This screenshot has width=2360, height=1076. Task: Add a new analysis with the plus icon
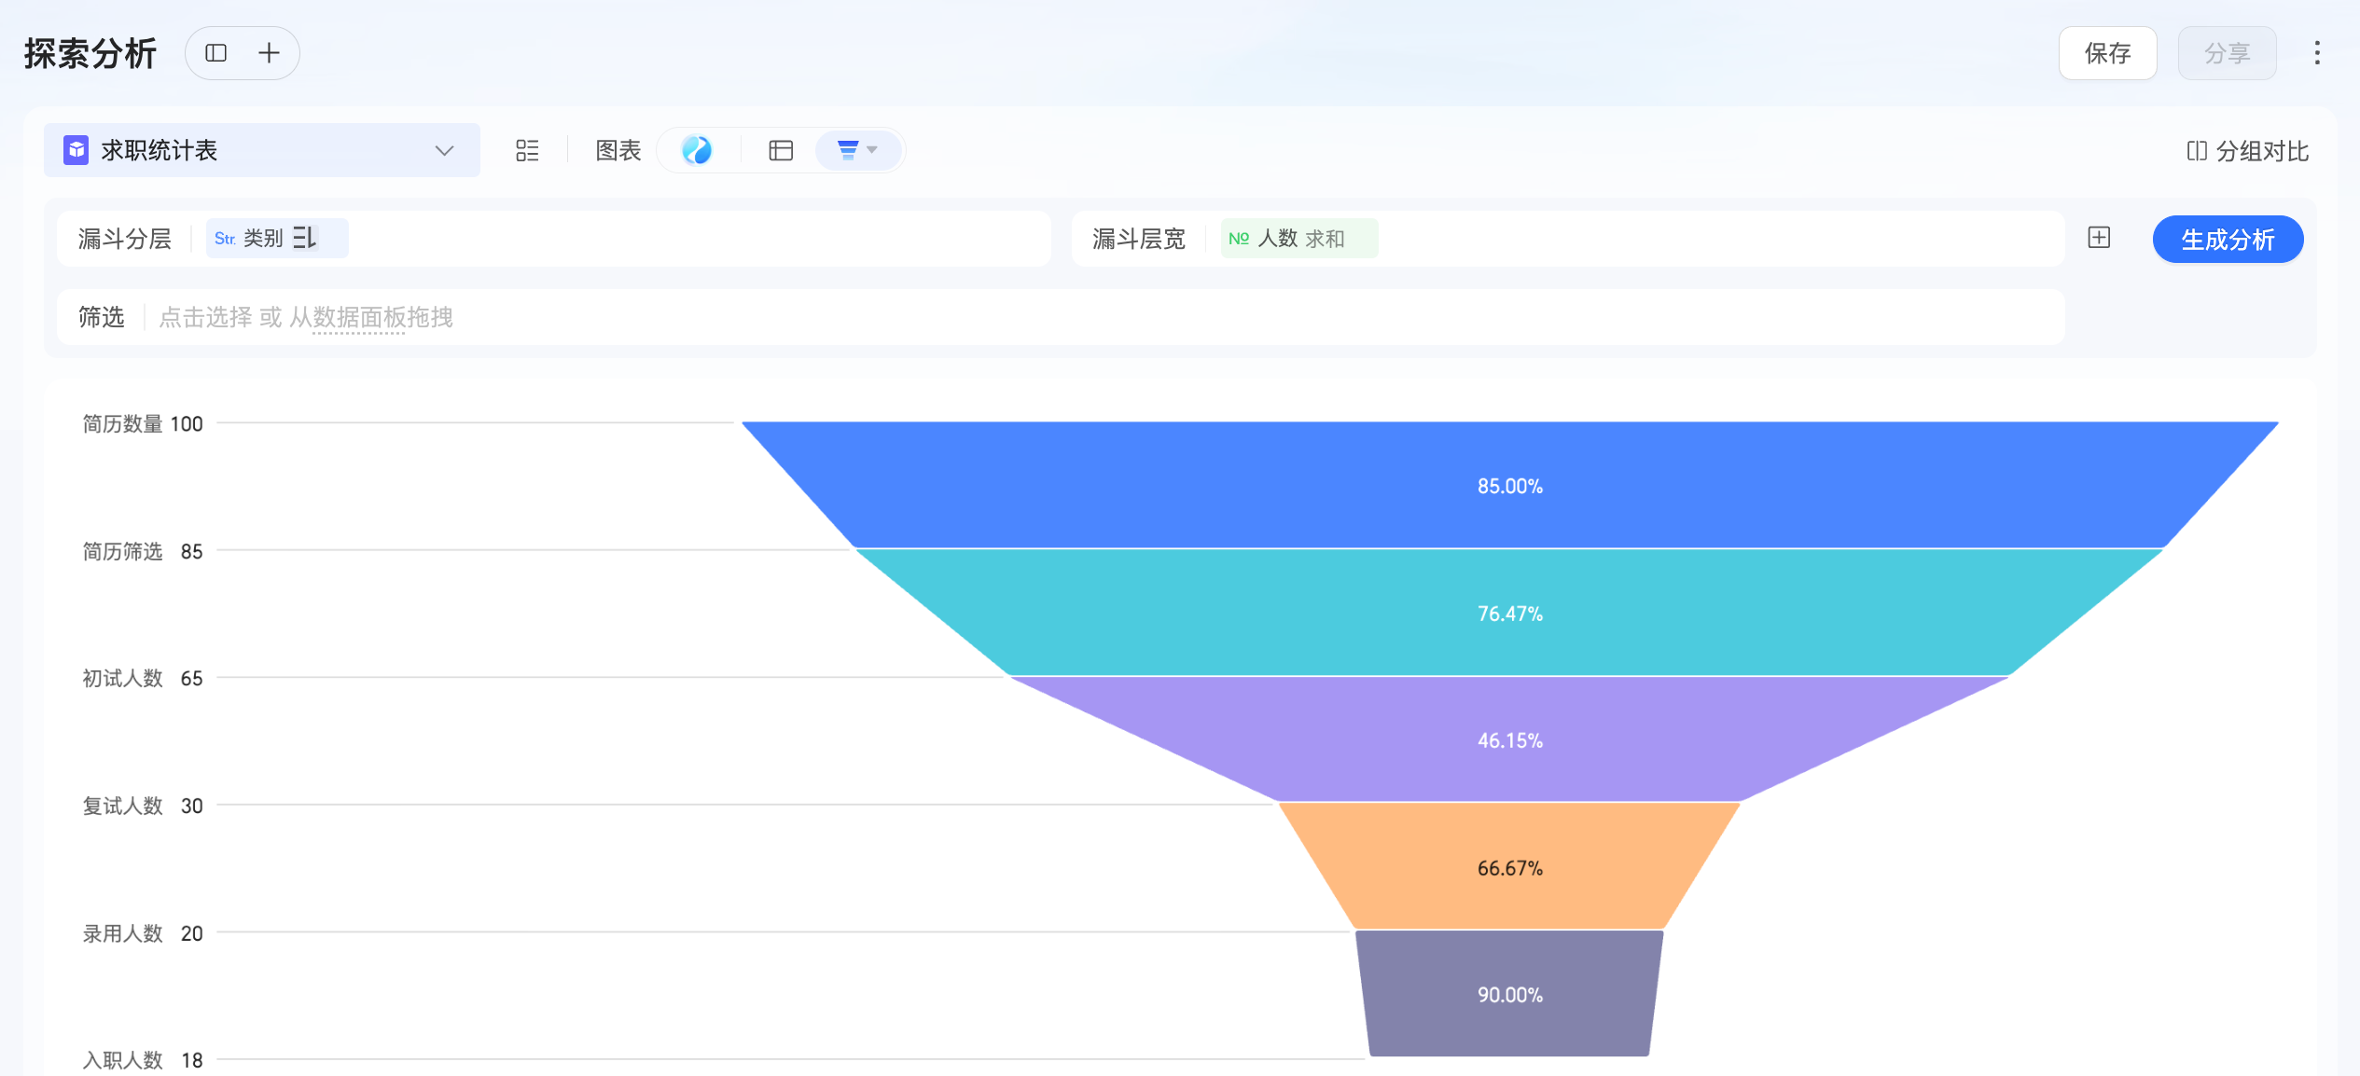click(x=269, y=53)
